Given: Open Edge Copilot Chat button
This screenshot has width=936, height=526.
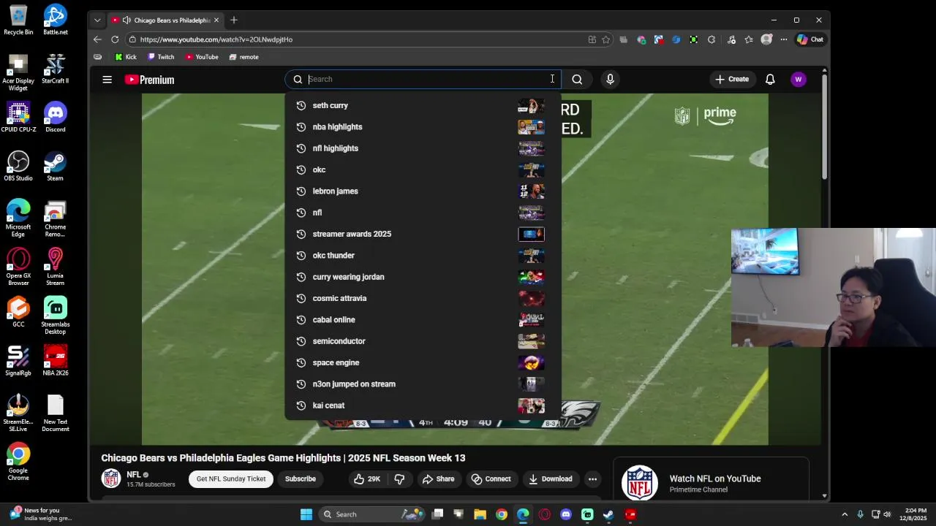Looking at the screenshot, I should tap(810, 39).
